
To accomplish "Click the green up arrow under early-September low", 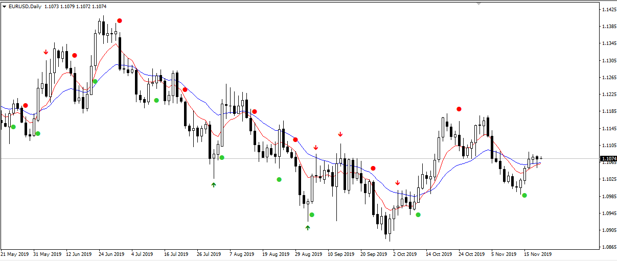I will (308, 227).
